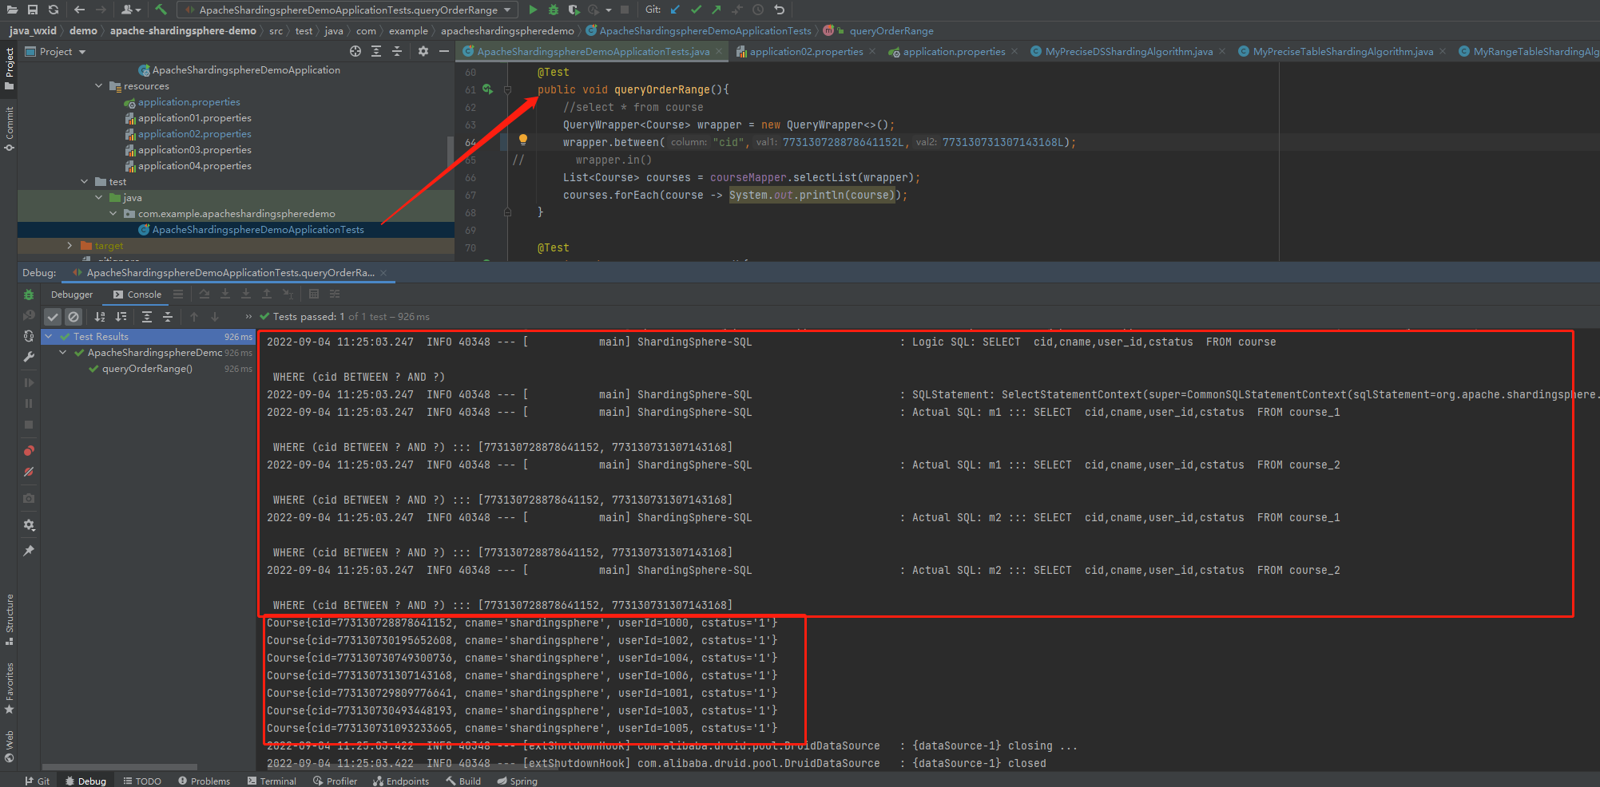The height and width of the screenshot is (787, 1600).
Task: Open the run configuration dropdown
Action: 347,10
